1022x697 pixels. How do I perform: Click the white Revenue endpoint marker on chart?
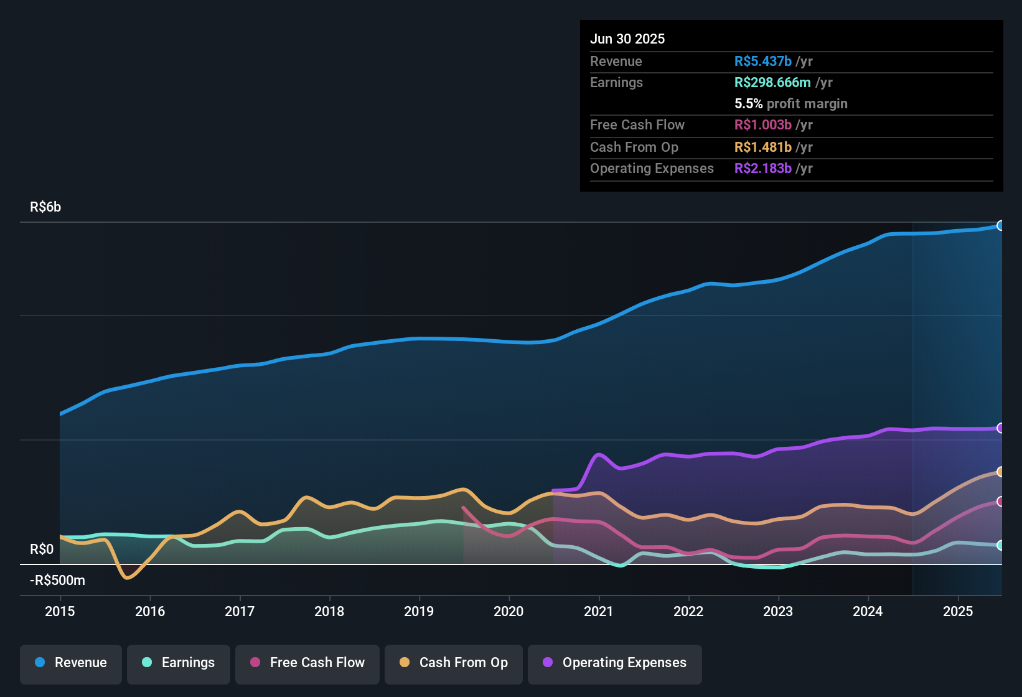pyautogui.click(x=1001, y=225)
